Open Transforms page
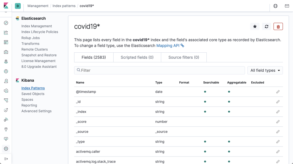The image size is (293, 164). (x=30, y=44)
